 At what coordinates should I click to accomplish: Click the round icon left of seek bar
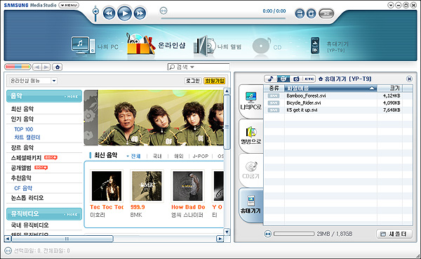pos(163,11)
